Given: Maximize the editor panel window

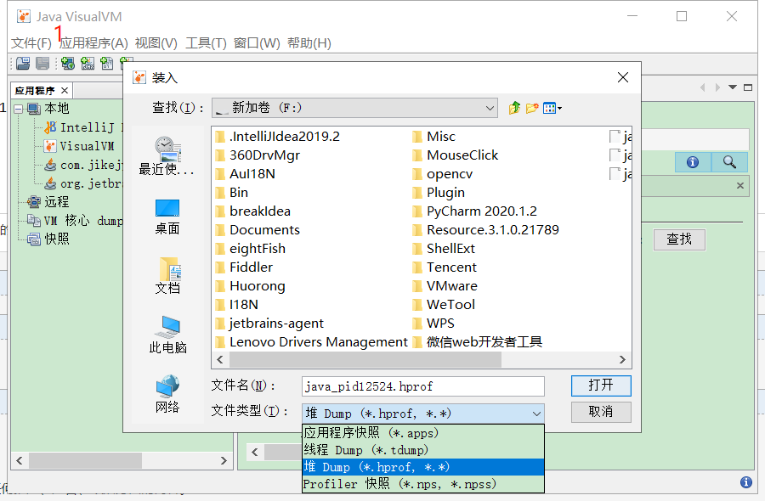Looking at the screenshot, I should [x=748, y=87].
